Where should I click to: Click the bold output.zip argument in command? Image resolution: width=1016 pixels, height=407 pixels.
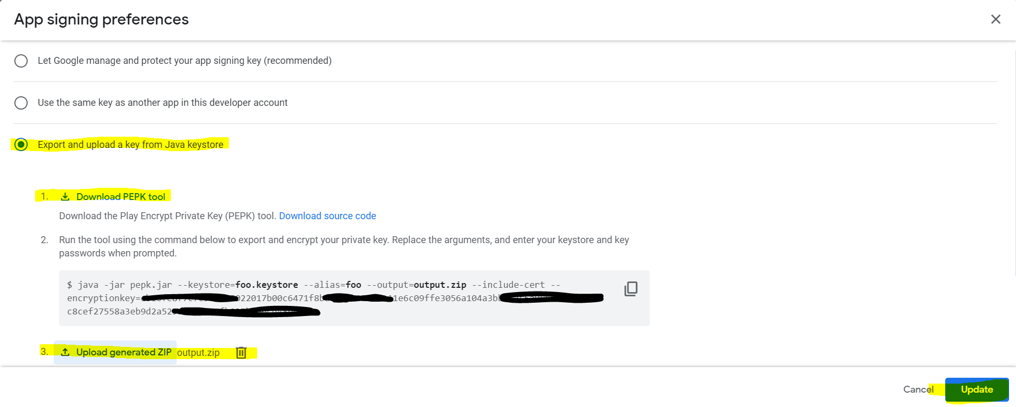point(440,285)
